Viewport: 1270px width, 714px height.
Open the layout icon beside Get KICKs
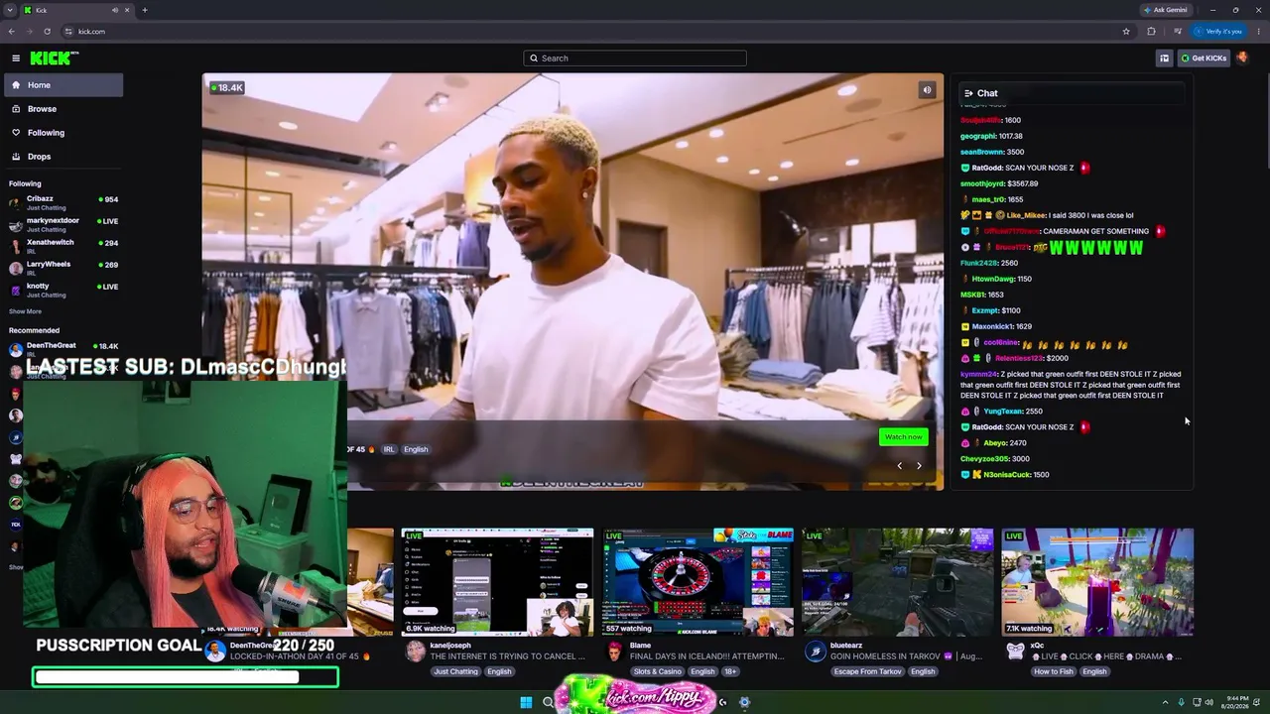pos(1164,59)
